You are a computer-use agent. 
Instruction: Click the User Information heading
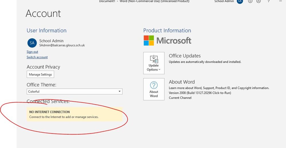pos(47,31)
